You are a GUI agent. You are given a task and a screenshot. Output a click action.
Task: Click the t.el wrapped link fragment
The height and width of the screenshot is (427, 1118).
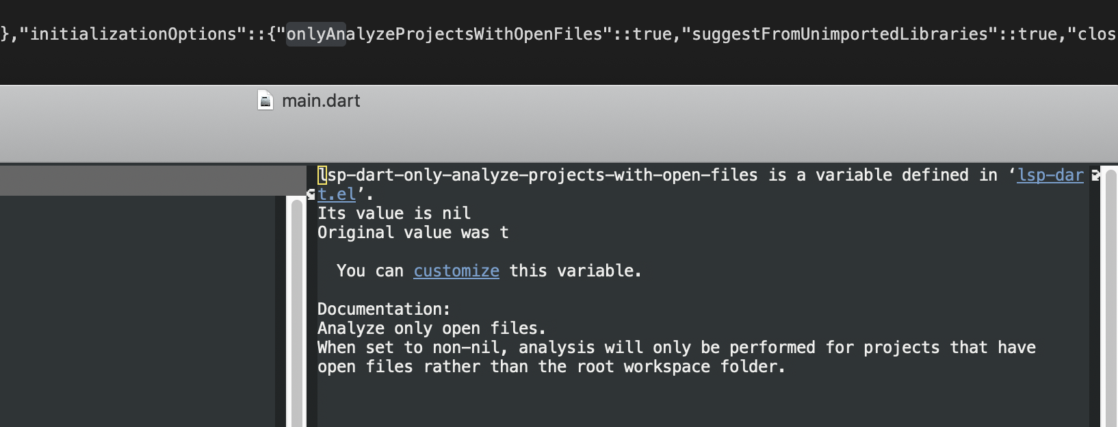point(335,194)
